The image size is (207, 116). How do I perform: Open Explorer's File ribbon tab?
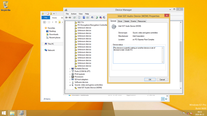tap(46, 18)
